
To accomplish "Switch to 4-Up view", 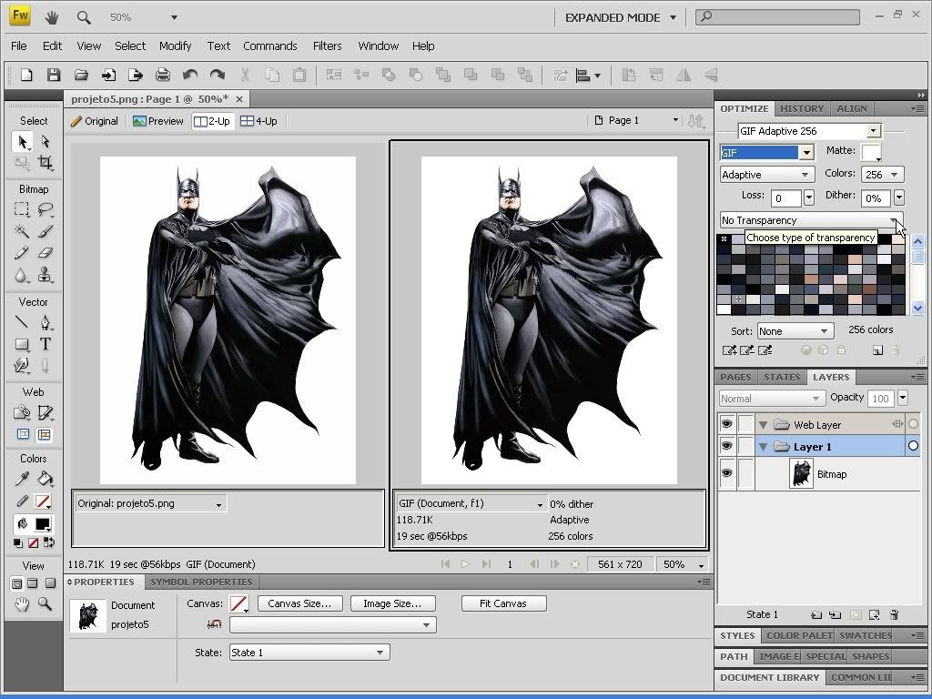I will 258,121.
